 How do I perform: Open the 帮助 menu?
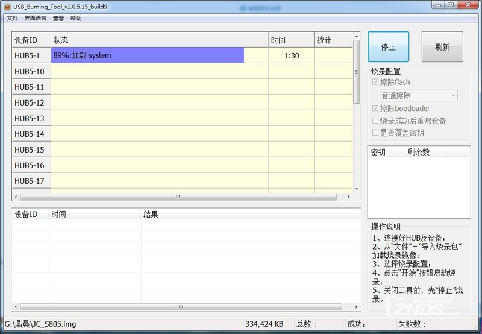tap(76, 19)
